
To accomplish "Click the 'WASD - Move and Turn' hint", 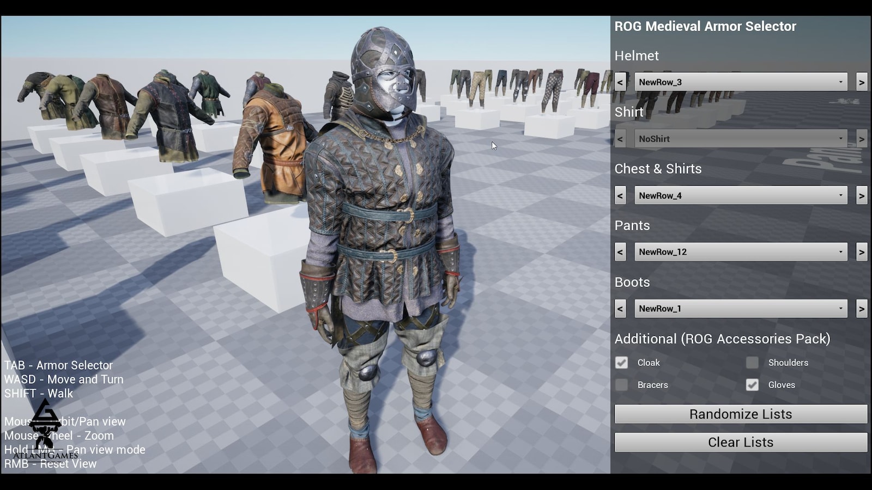I will point(64,379).
